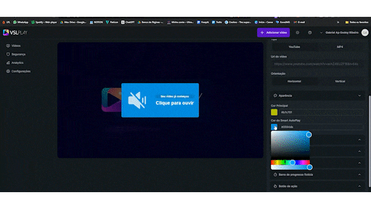Select Horizontal orientation

tap(294, 81)
